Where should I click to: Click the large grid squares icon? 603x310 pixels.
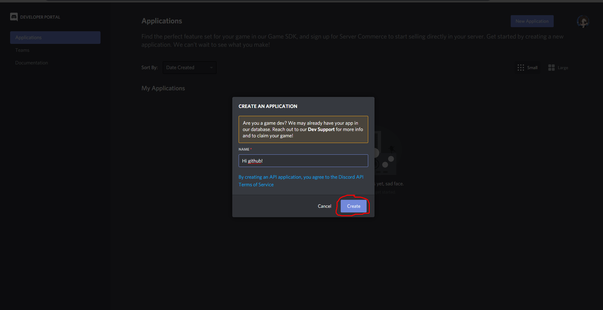tap(551, 68)
